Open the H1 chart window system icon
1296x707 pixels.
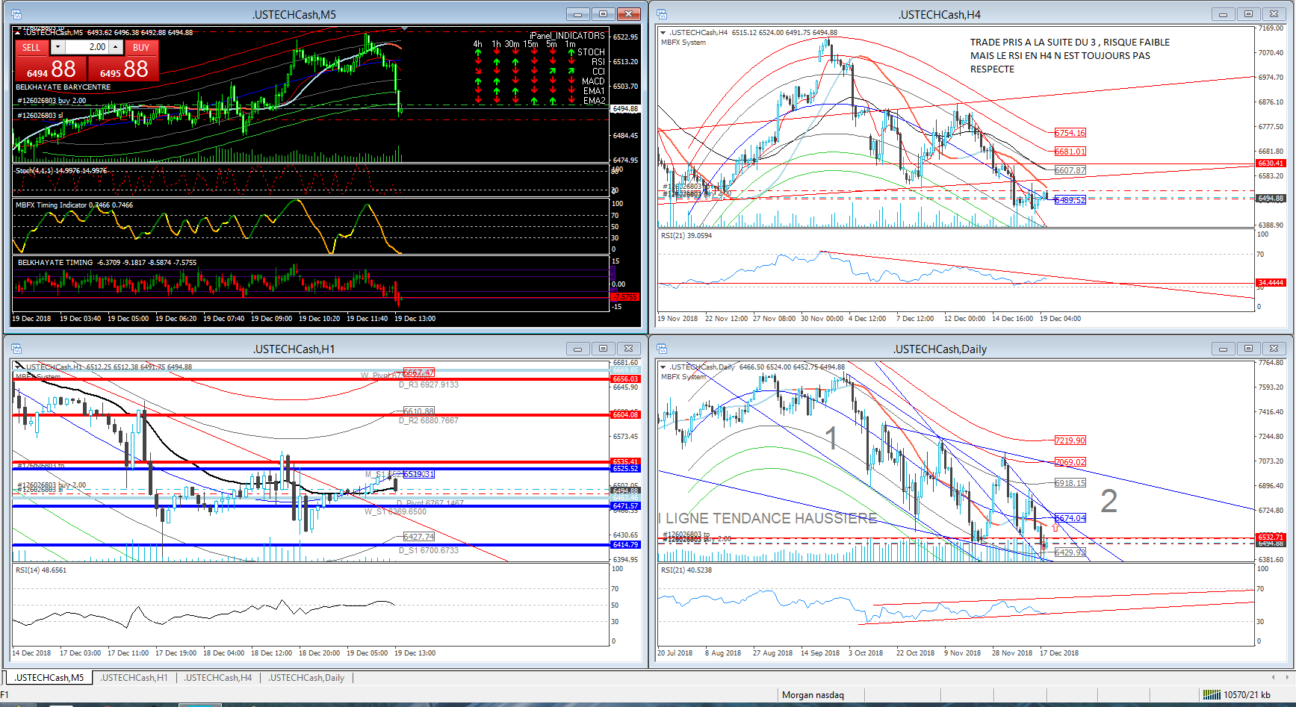pos(16,349)
